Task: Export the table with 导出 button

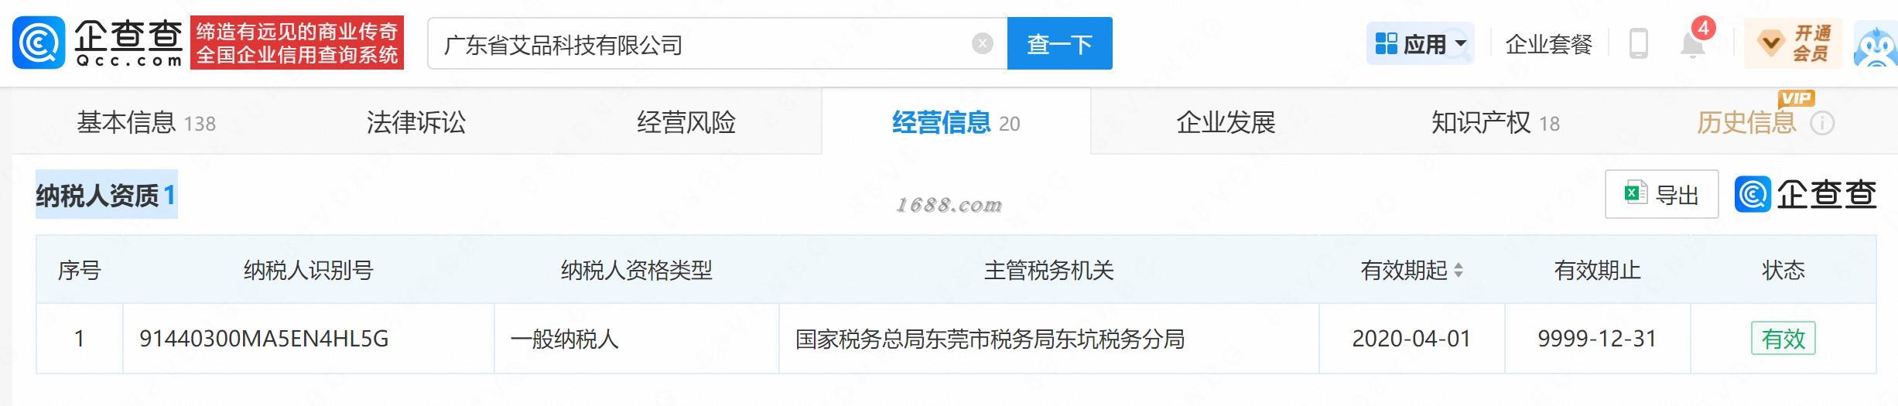Action: pyautogui.click(x=1661, y=194)
